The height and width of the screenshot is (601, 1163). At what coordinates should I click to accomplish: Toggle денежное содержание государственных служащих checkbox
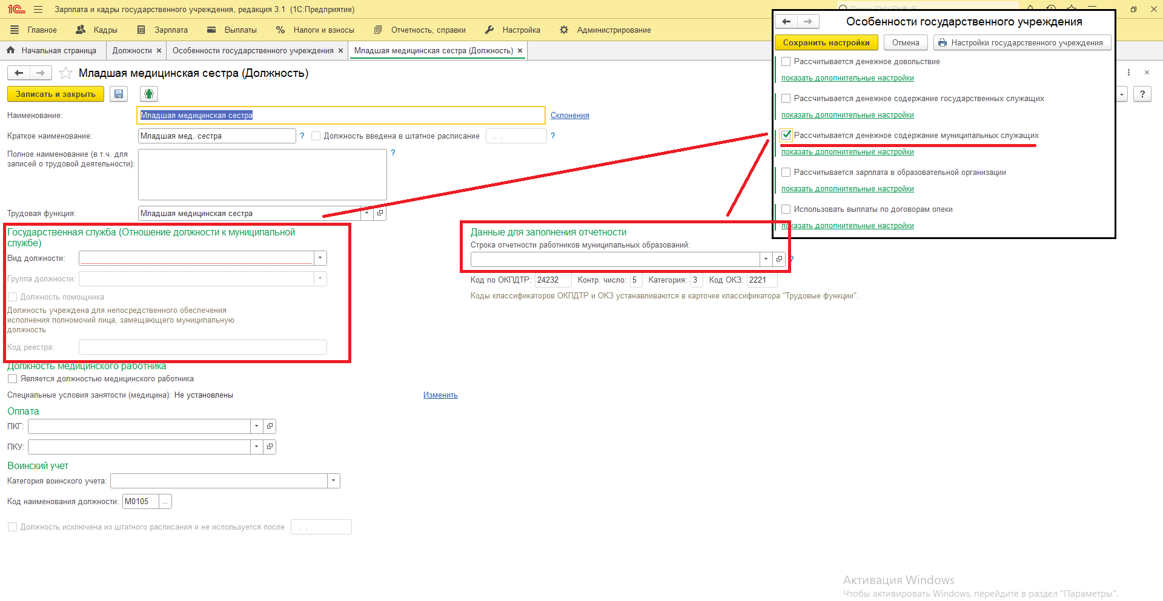[786, 99]
